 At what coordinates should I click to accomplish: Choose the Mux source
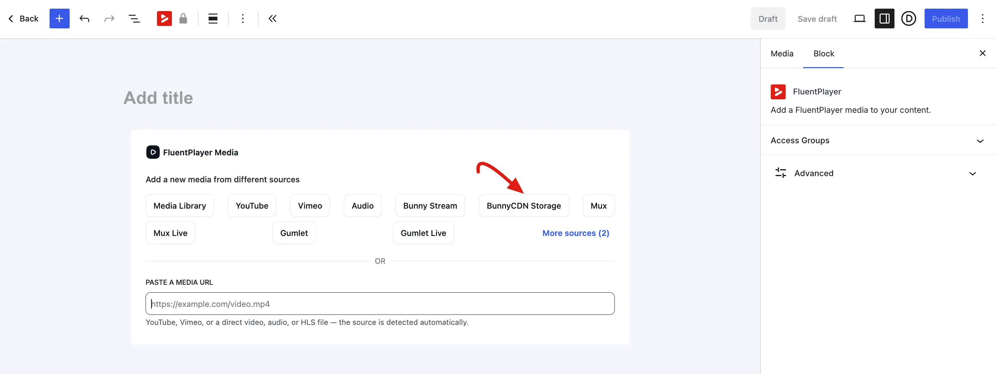pyautogui.click(x=599, y=206)
